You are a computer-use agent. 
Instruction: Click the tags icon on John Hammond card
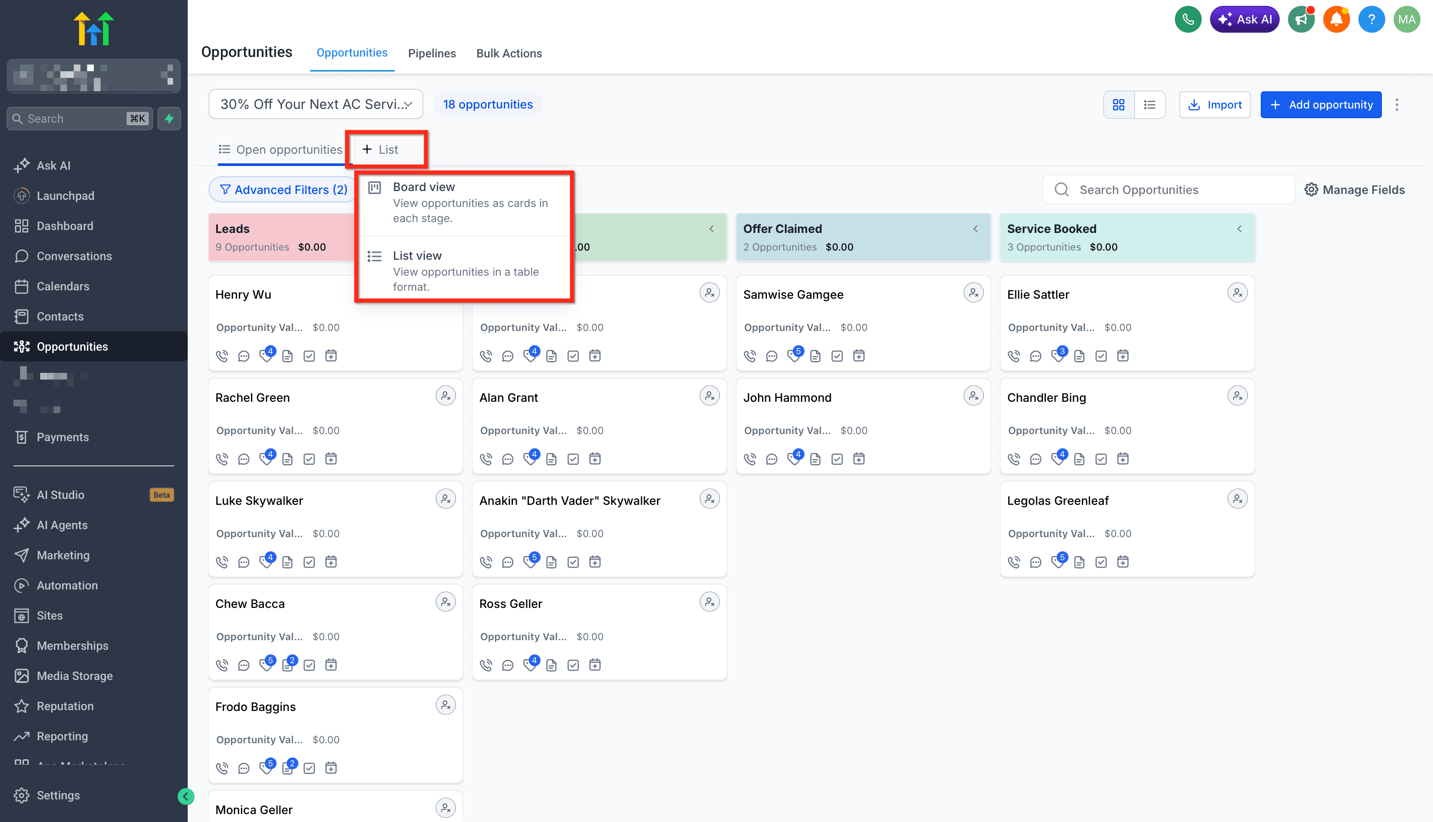pyautogui.click(x=793, y=460)
